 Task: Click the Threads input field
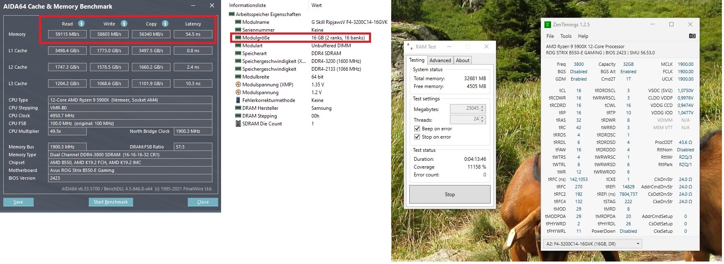click(465, 119)
